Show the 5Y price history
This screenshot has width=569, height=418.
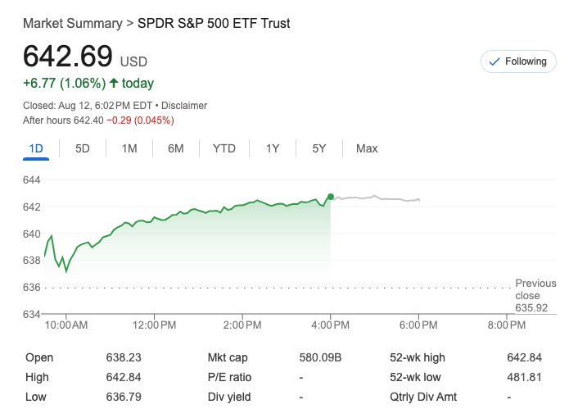(319, 148)
